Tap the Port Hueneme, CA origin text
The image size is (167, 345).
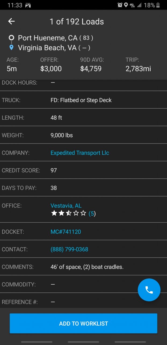tap(48, 38)
